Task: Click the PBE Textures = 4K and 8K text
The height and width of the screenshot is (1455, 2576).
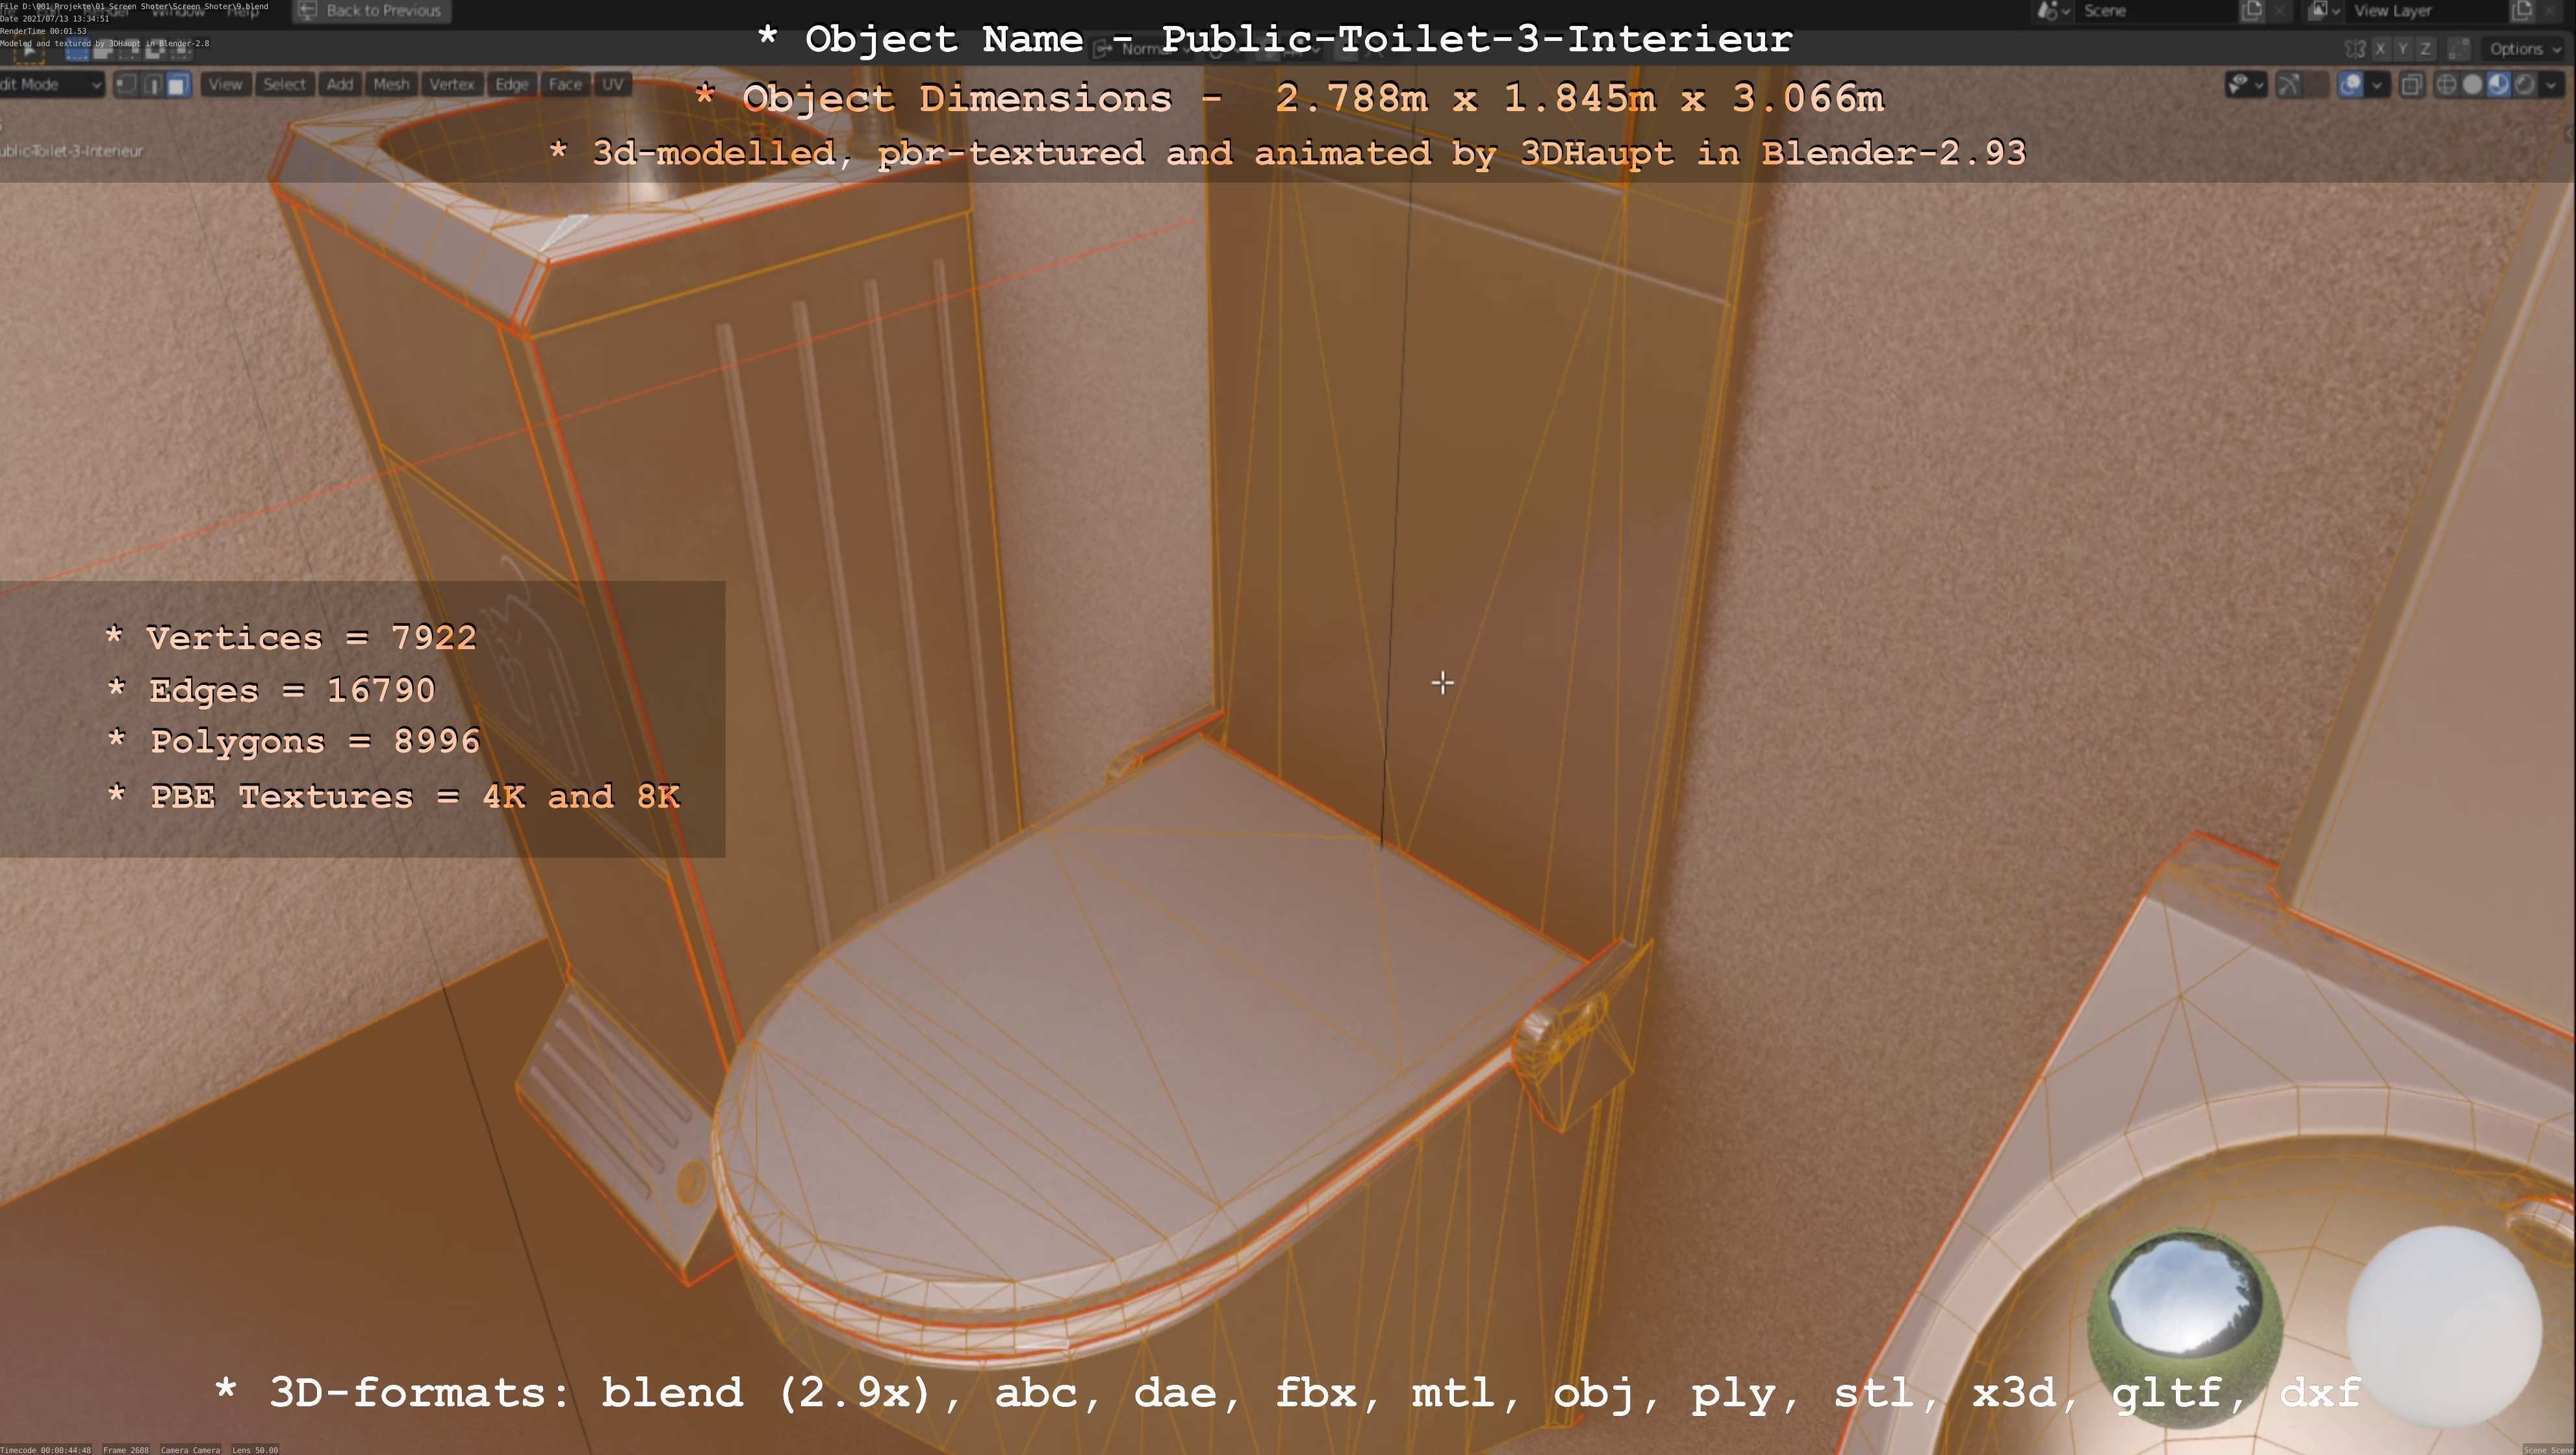Action: 393,796
